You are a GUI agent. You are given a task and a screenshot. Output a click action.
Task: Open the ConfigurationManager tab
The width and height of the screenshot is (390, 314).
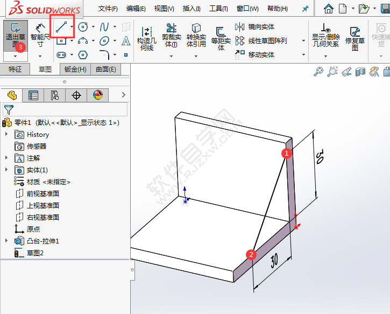point(55,95)
